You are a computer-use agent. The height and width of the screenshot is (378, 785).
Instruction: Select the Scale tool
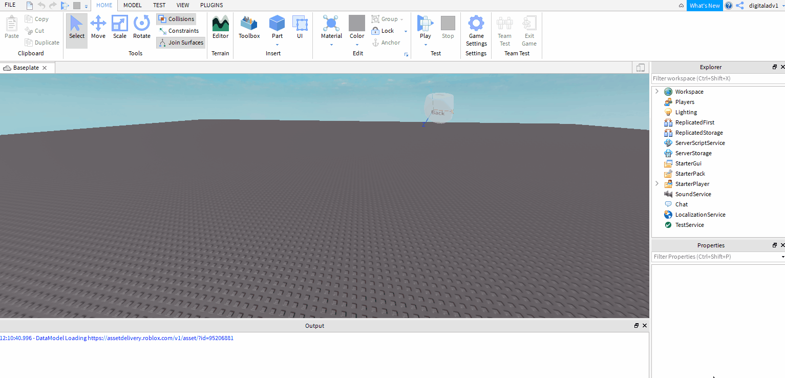(120, 28)
